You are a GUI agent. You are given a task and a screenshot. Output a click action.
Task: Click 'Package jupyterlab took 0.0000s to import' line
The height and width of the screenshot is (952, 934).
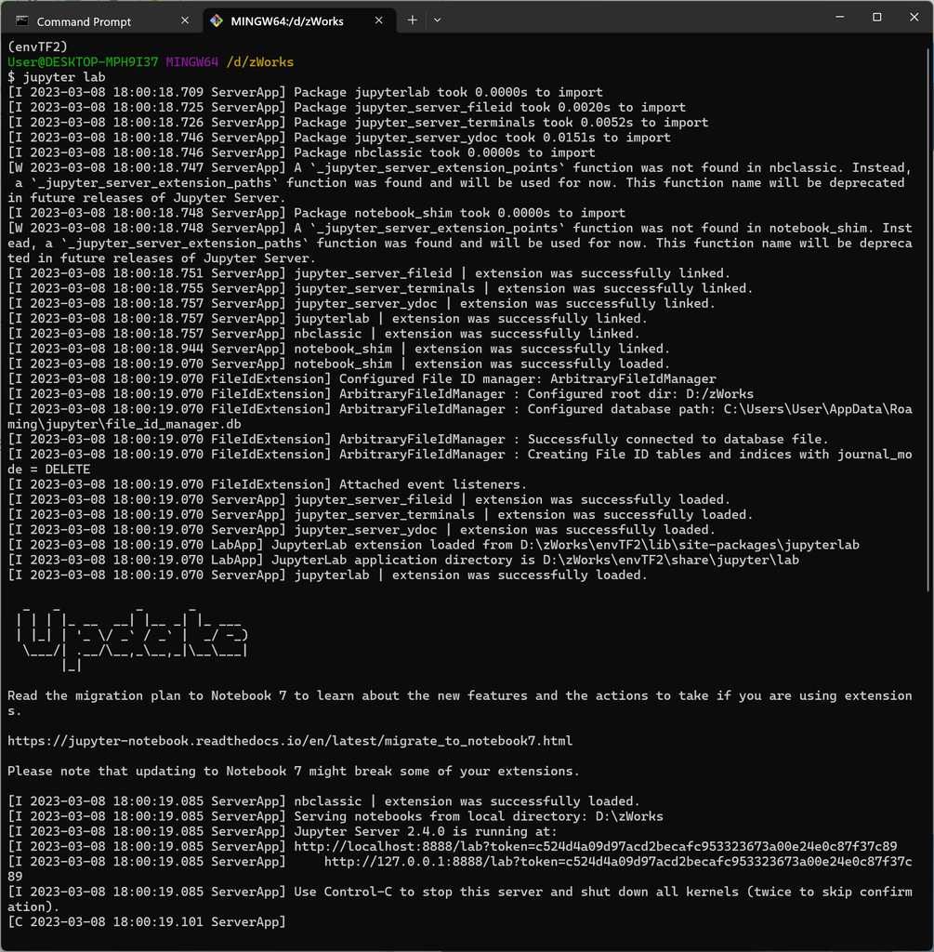[x=305, y=92]
